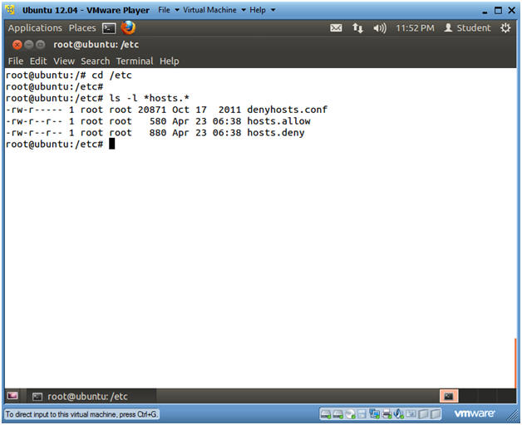Click the printer device icon
Screen dimensions: 522x425
[387, 414]
